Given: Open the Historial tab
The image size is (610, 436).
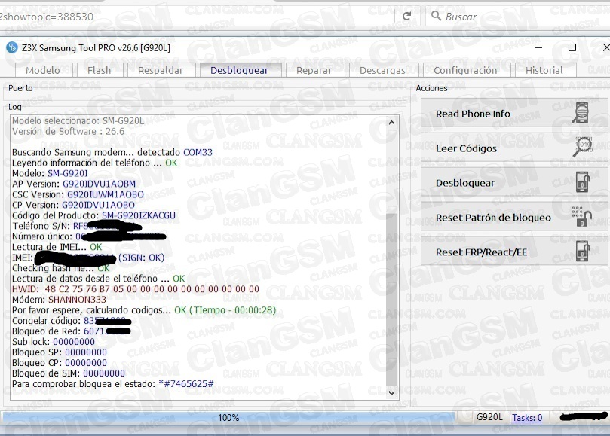Looking at the screenshot, I should click(544, 70).
